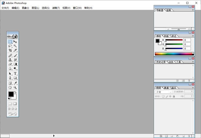Open the Fill value arrow

(x=192, y=96)
